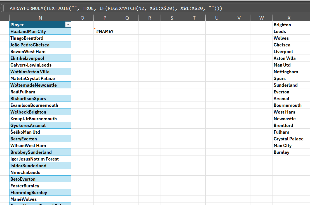Select the HaalandMan City cell
The width and height of the screenshot is (310, 205).
(x=40, y=31)
